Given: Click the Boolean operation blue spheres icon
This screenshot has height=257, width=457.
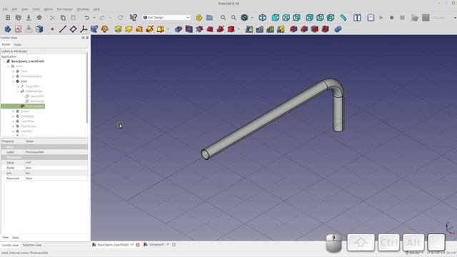Looking at the screenshot, I should [338, 29].
